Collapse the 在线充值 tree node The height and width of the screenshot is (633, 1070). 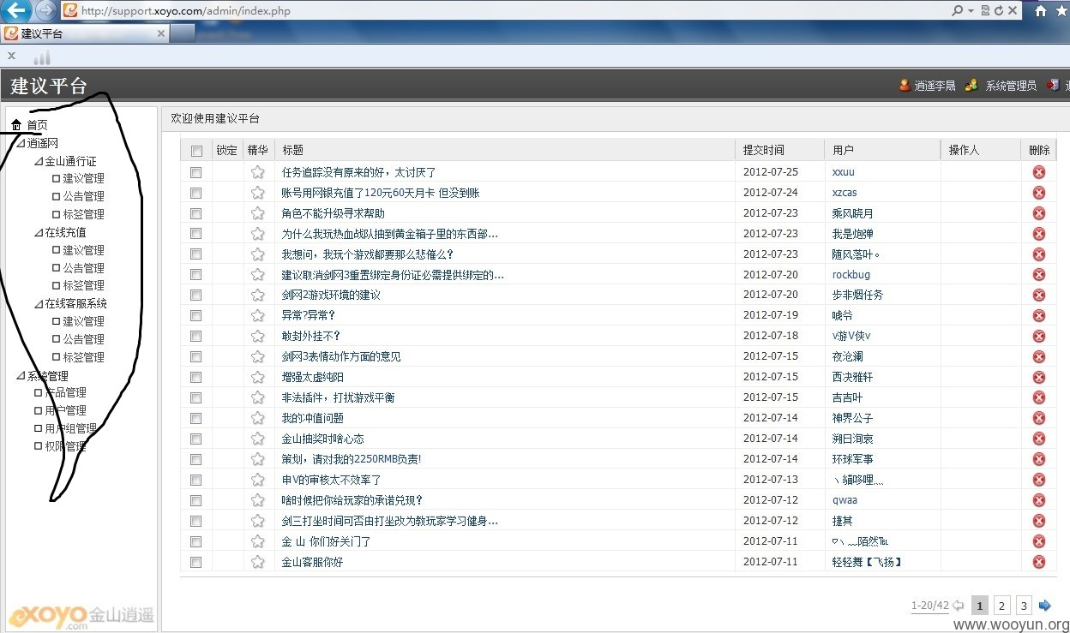click(x=39, y=232)
